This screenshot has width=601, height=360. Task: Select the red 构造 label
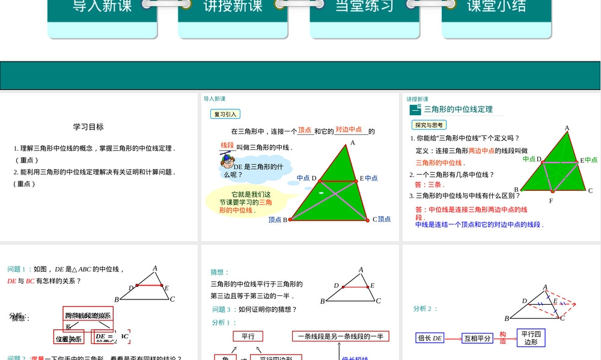[x=502, y=338]
